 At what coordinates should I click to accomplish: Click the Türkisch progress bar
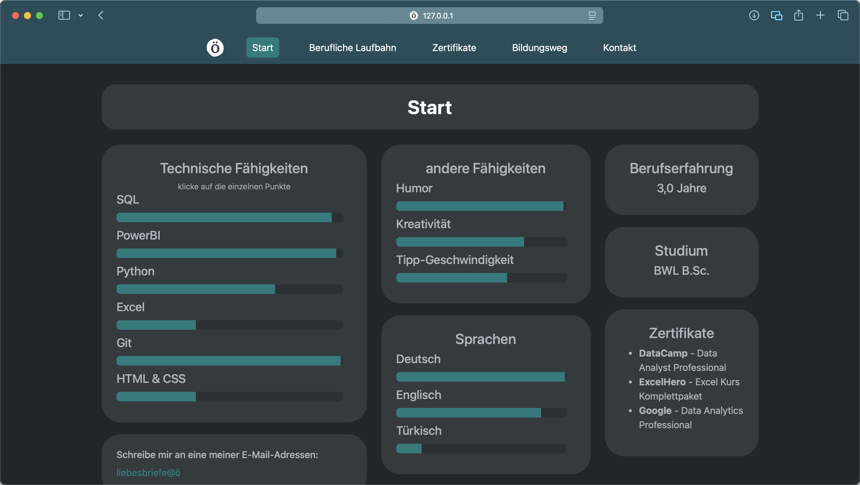point(481,449)
